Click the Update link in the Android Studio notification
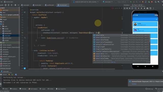 [x=134, y=84]
